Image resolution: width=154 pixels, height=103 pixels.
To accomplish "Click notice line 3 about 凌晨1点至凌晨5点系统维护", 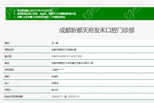I will click(40, 17).
